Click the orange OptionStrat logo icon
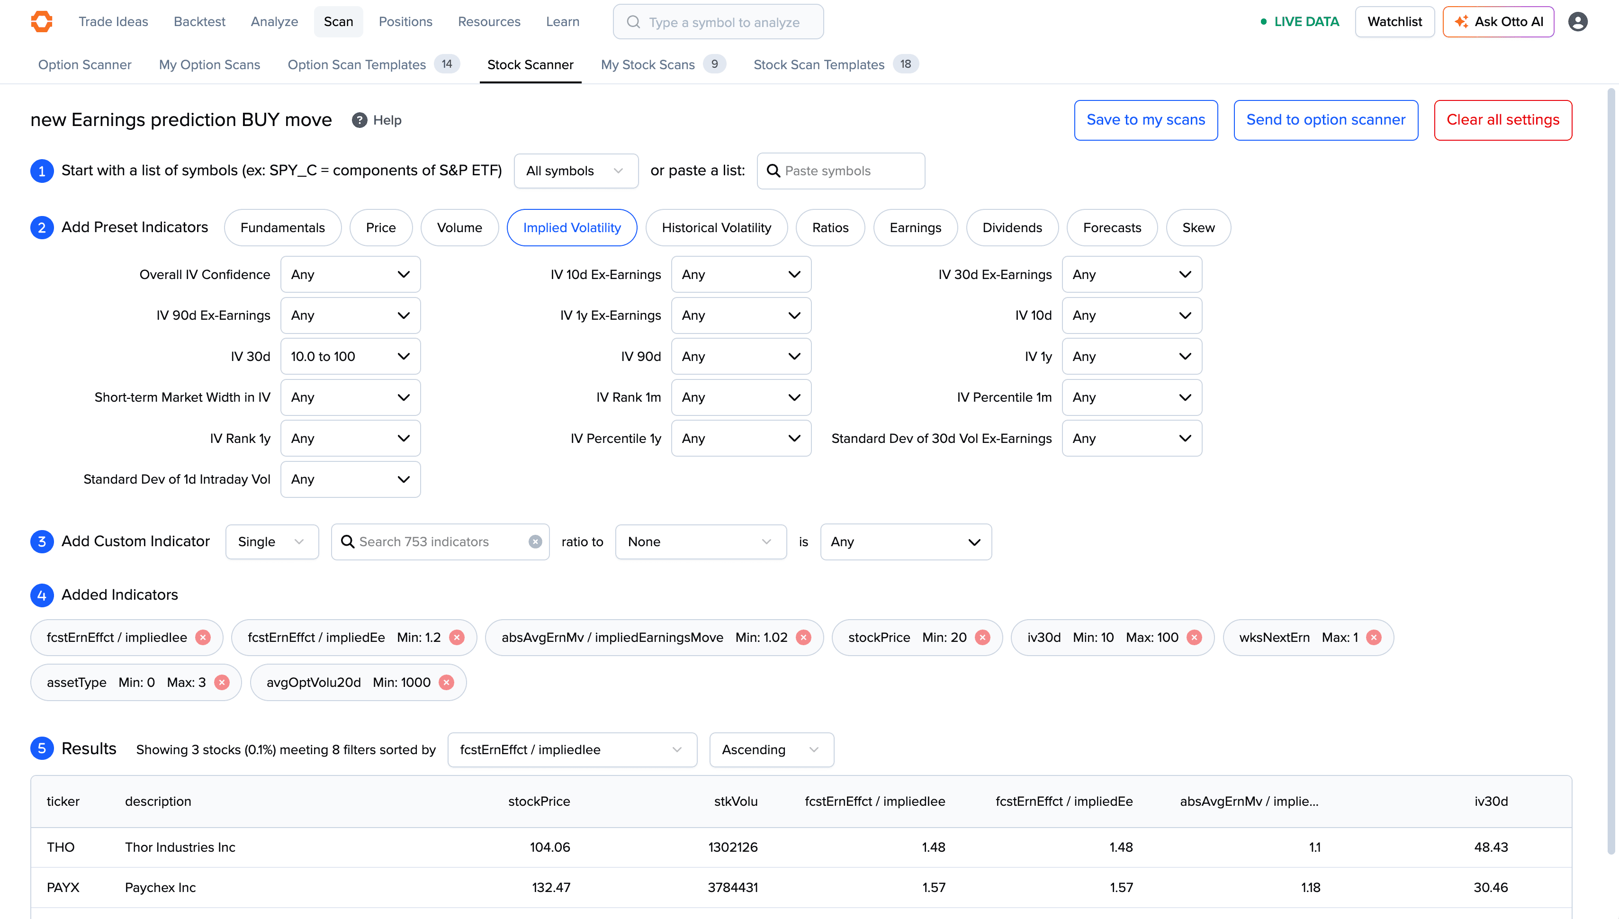 pos(42,21)
